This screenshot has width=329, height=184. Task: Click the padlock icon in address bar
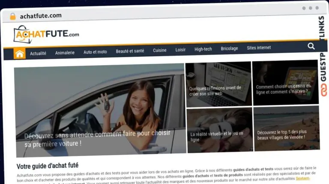(13, 16)
